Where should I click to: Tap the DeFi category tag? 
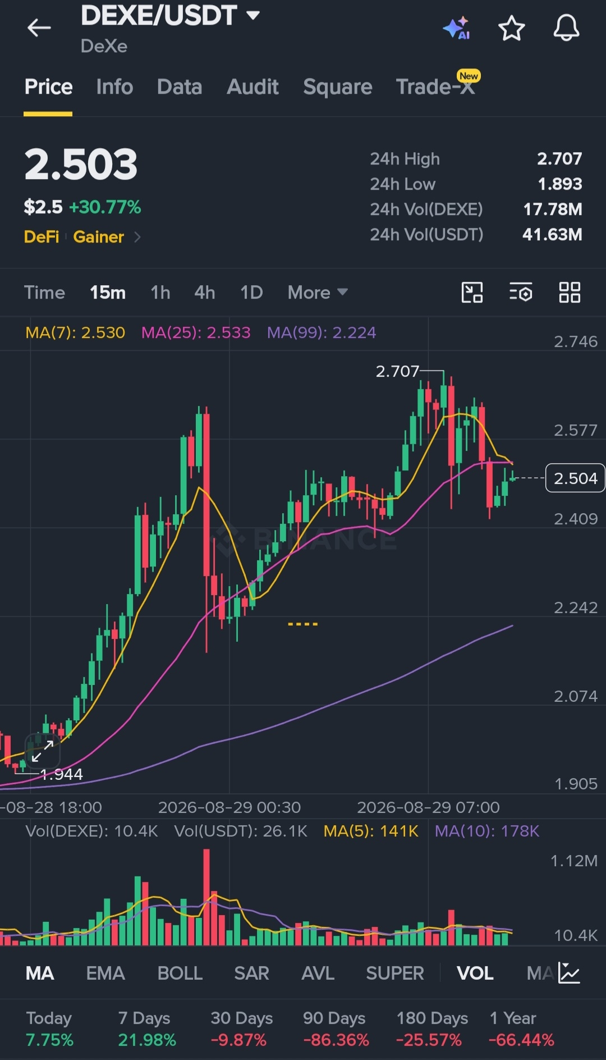click(42, 237)
